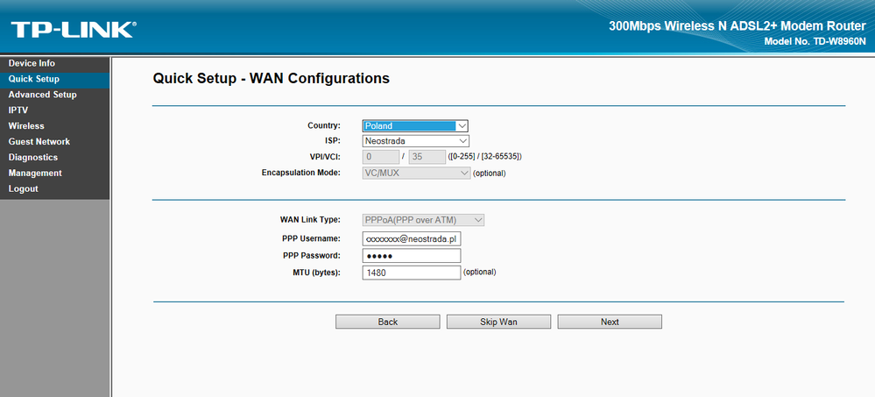Click Logout in sidebar

coord(24,189)
